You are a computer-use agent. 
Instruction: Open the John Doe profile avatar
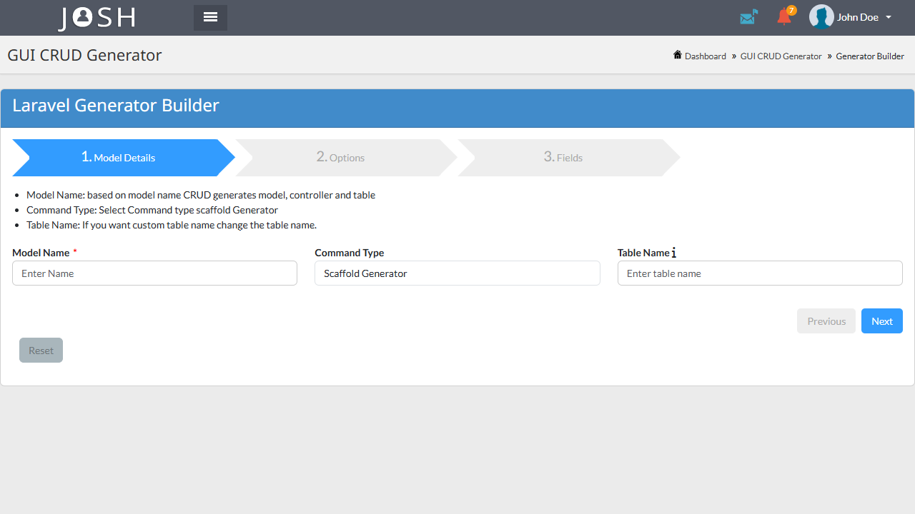click(x=821, y=16)
